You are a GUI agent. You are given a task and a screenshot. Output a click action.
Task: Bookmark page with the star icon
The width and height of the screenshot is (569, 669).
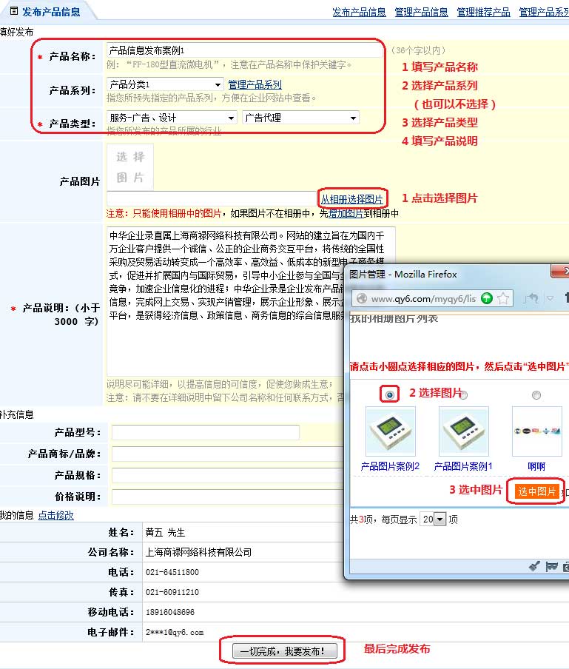(503, 299)
